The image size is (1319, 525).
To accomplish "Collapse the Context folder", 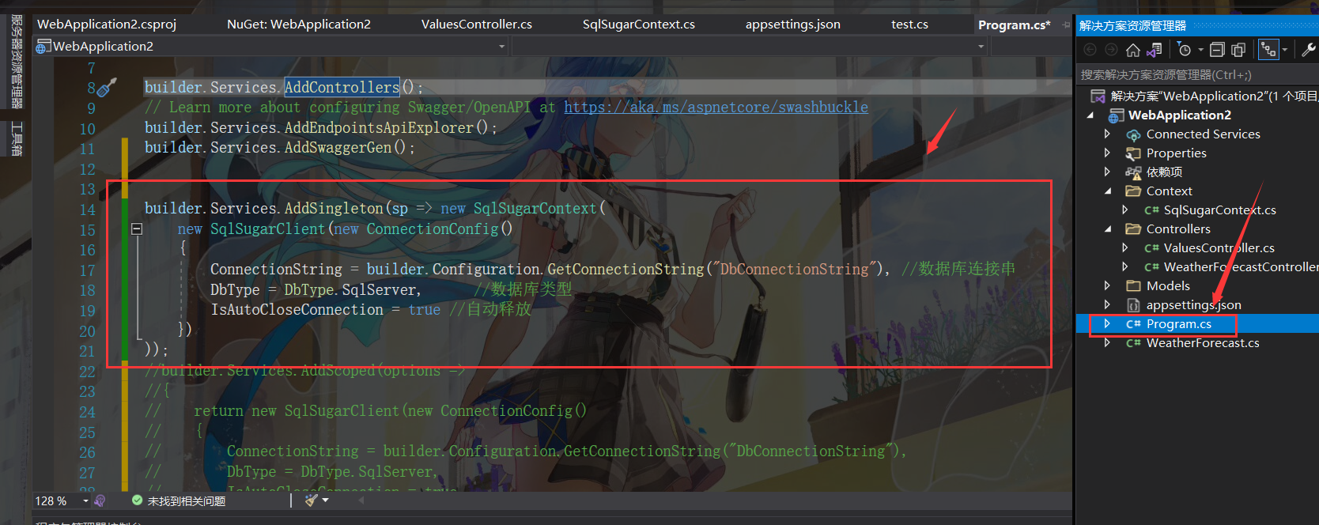I will click(x=1108, y=191).
